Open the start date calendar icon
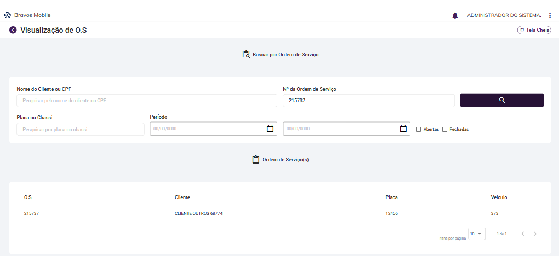559x256 pixels. pos(270,129)
